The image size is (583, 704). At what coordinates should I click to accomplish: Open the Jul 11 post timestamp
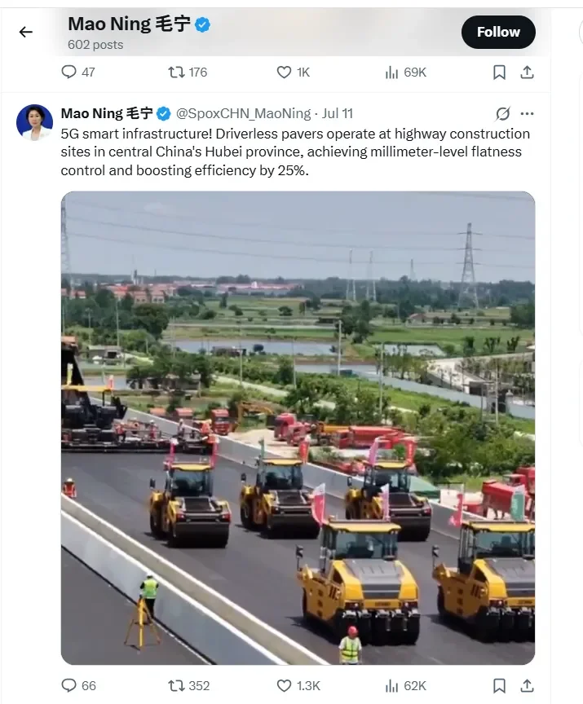pyautogui.click(x=338, y=113)
